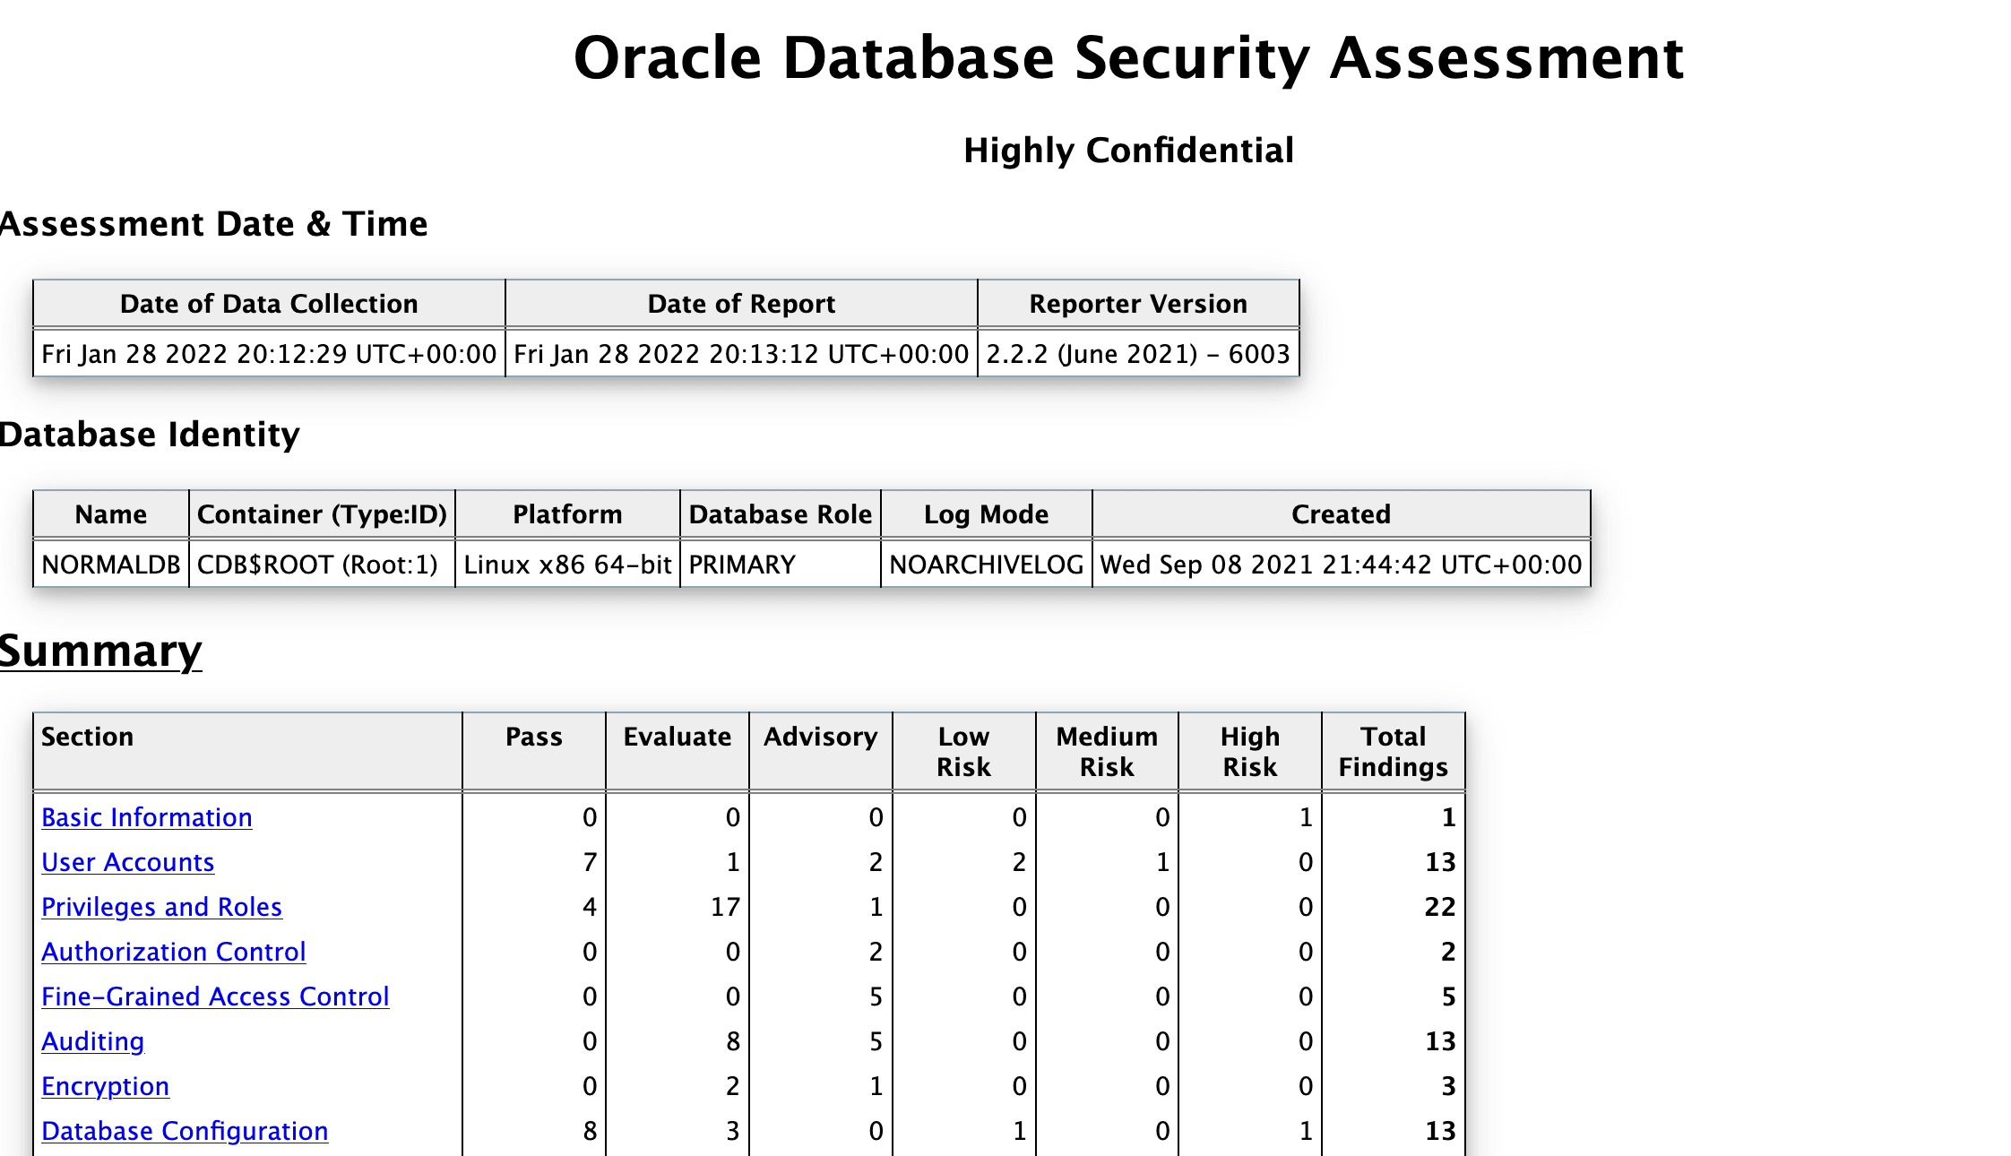Select the Highly Confidential subtitle
The width and height of the screenshot is (2011, 1156).
coord(1128,151)
